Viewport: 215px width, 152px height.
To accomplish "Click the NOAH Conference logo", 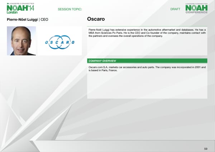I will point(196,8).
